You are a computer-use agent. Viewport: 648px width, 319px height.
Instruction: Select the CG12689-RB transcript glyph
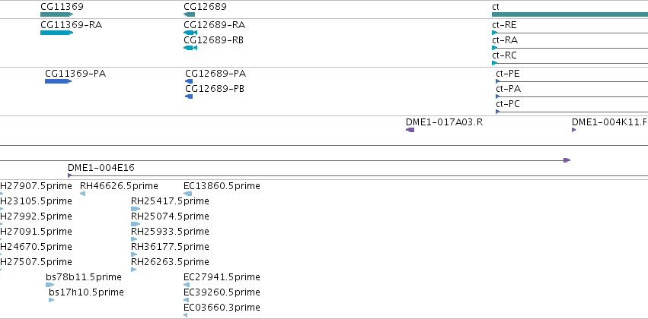(x=190, y=48)
